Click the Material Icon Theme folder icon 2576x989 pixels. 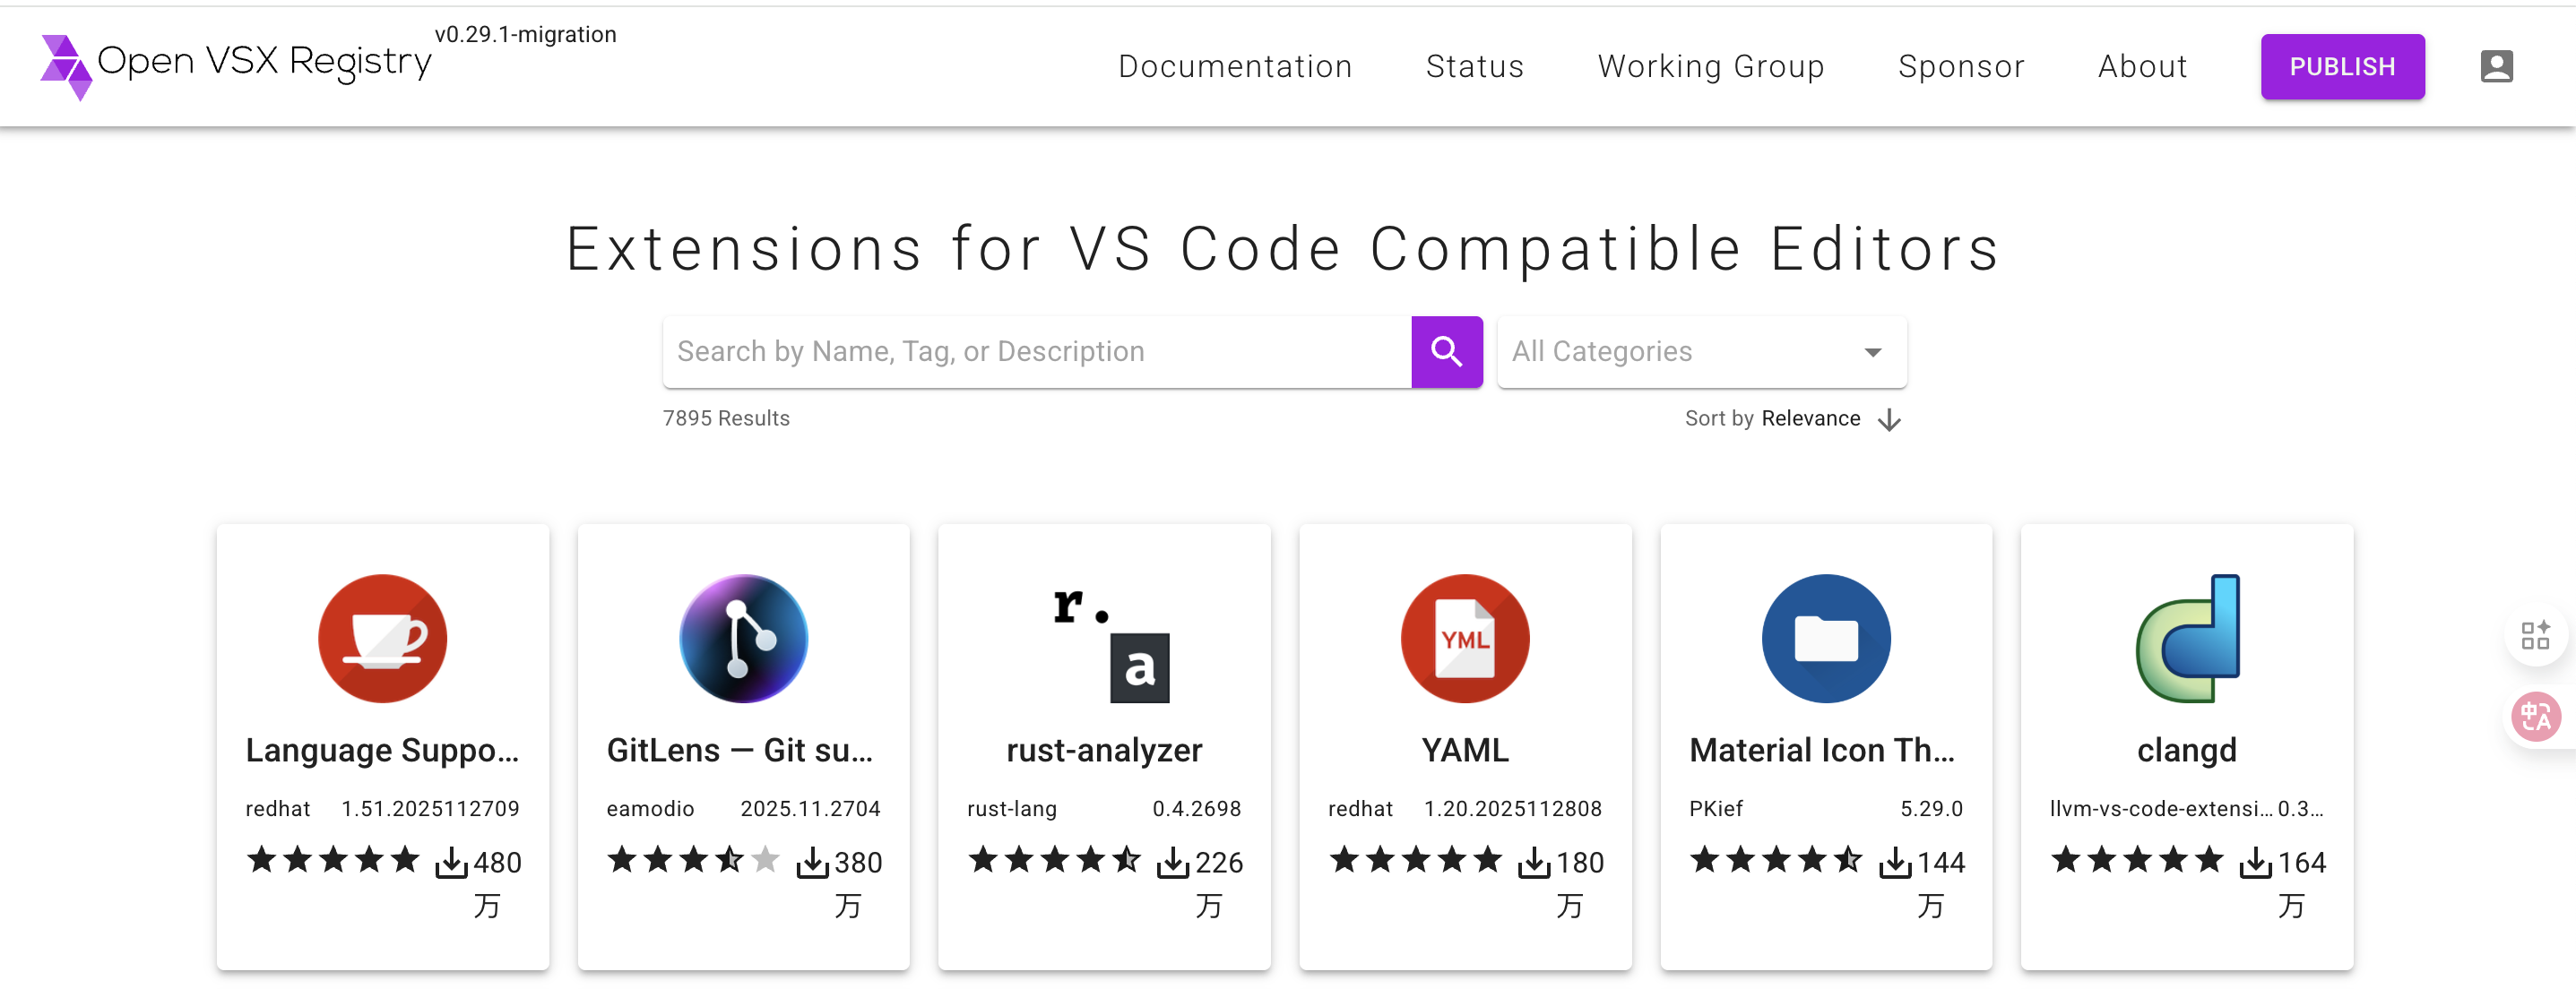click(x=1825, y=639)
